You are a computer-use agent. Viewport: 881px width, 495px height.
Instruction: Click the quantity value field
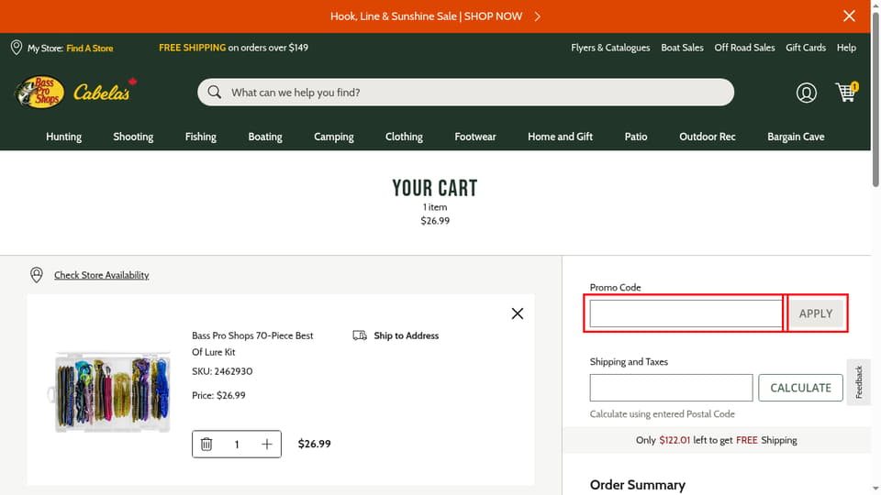click(x=237, y=445)
